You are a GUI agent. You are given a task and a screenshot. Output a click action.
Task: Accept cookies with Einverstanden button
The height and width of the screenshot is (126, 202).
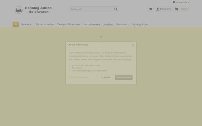click(124, 77)
